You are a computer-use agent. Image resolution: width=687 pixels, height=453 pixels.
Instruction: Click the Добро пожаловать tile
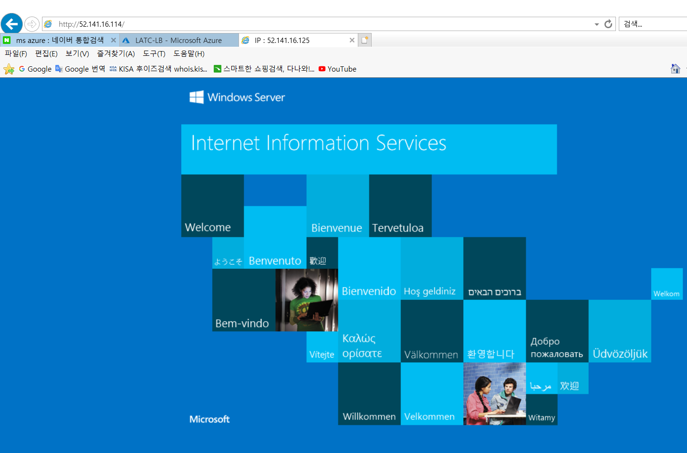click(557, 331)
